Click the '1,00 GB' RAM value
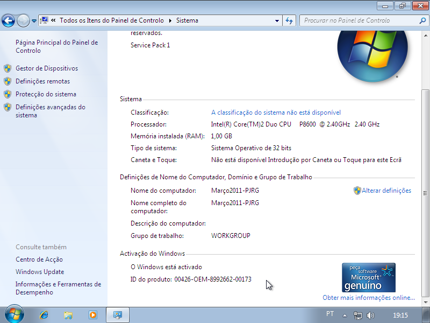 [221, 136]
